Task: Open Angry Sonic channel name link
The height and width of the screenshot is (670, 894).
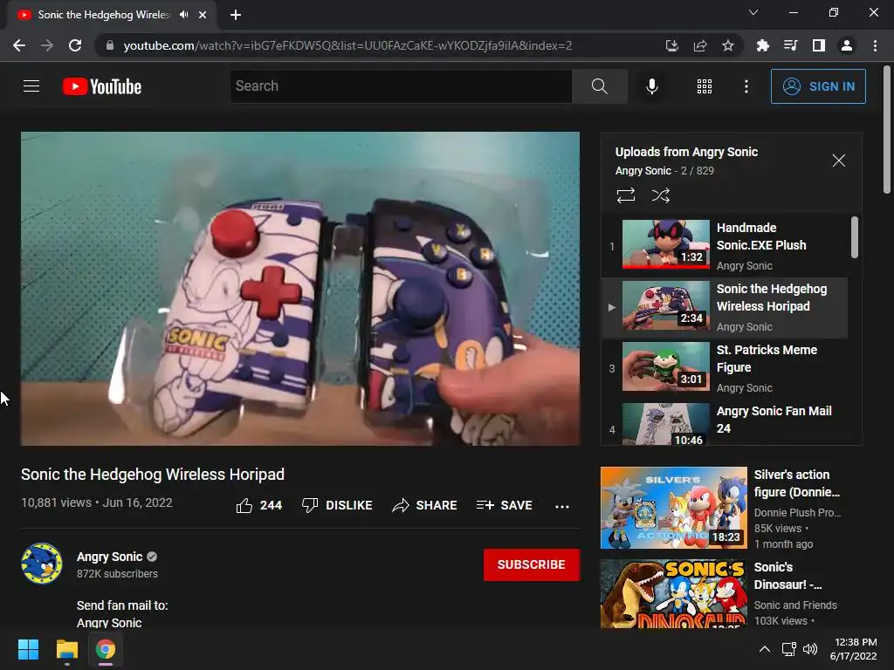Action: (109, 557)
